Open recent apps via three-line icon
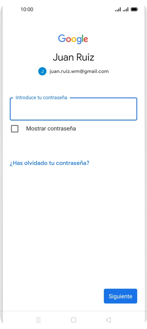 coord(38,320)
